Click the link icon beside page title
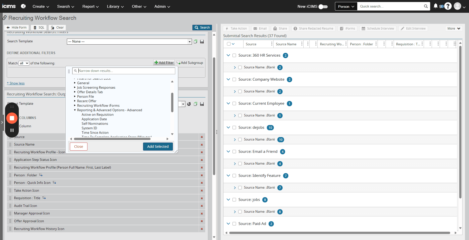Viewport: 469px width, 240px height. tap(5, 18)
